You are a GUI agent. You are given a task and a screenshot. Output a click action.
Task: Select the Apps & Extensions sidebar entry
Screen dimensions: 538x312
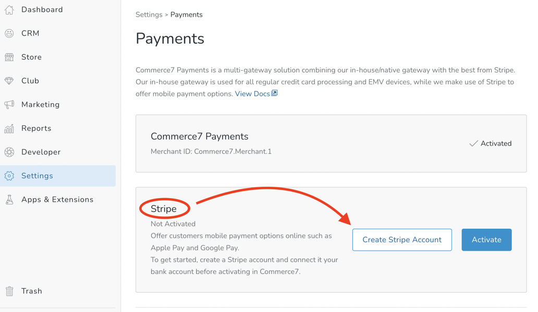[57, 199]
